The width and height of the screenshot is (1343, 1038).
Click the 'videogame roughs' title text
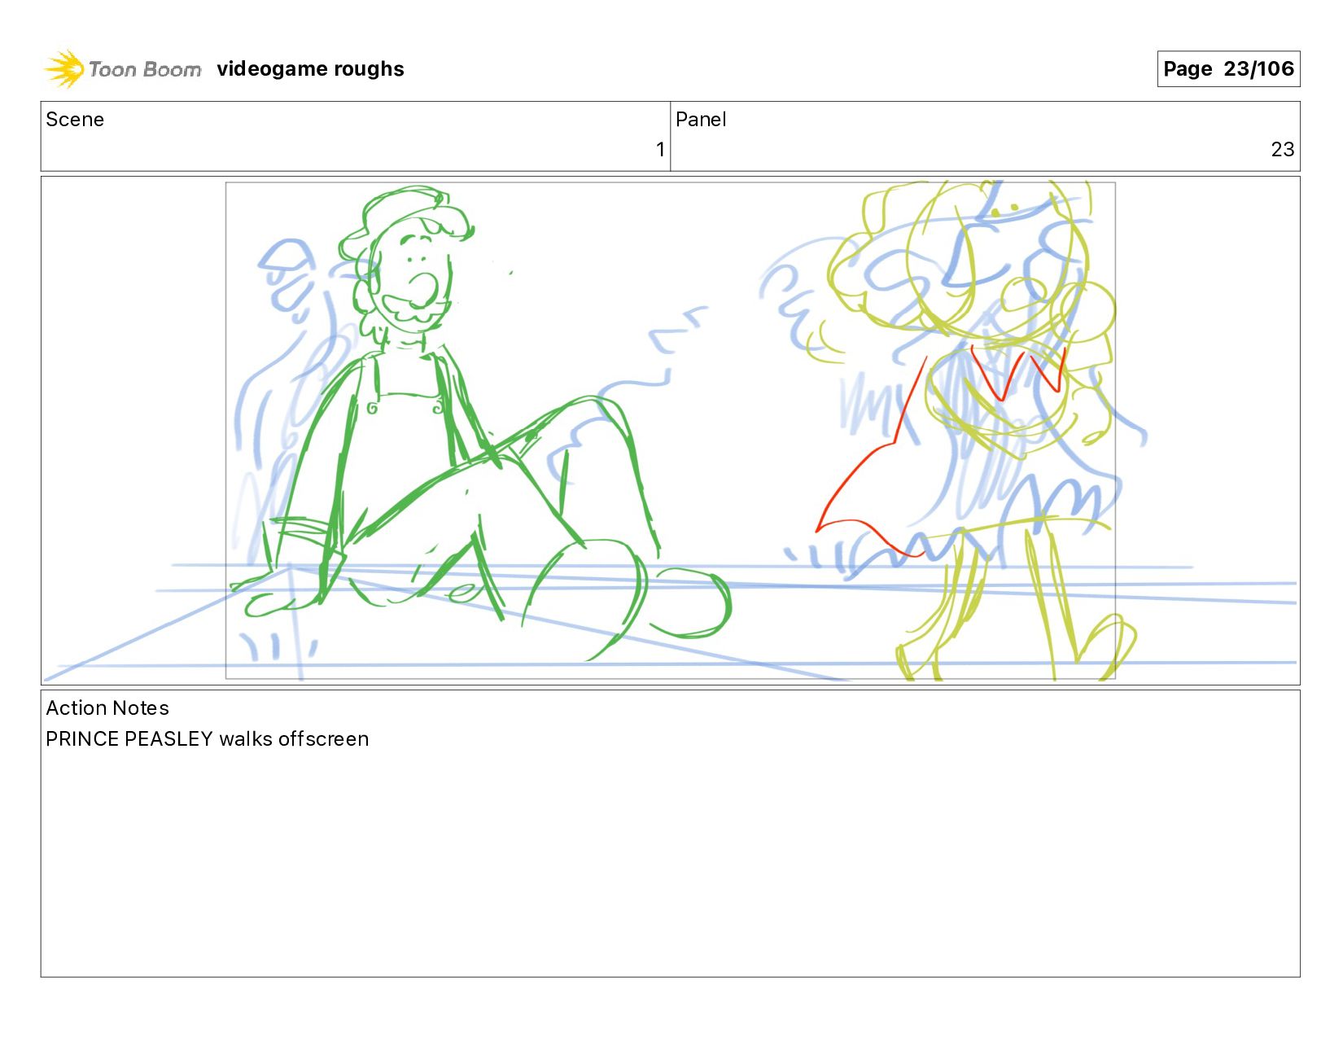click(x=310, y=69)
